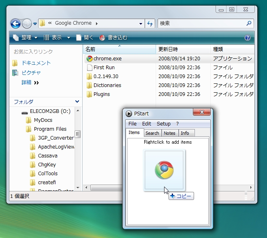Open PStart ? help menu

tap(177, 124)
